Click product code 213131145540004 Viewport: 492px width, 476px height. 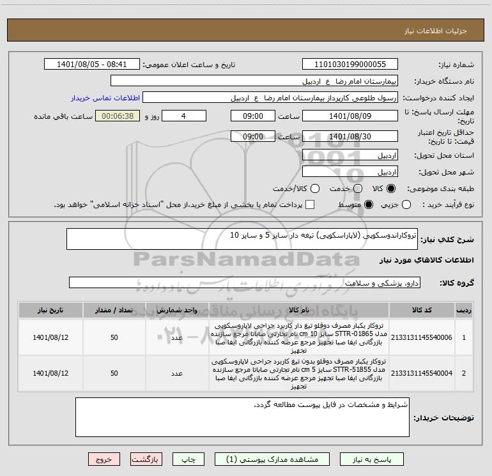click(x=422, y=373)
